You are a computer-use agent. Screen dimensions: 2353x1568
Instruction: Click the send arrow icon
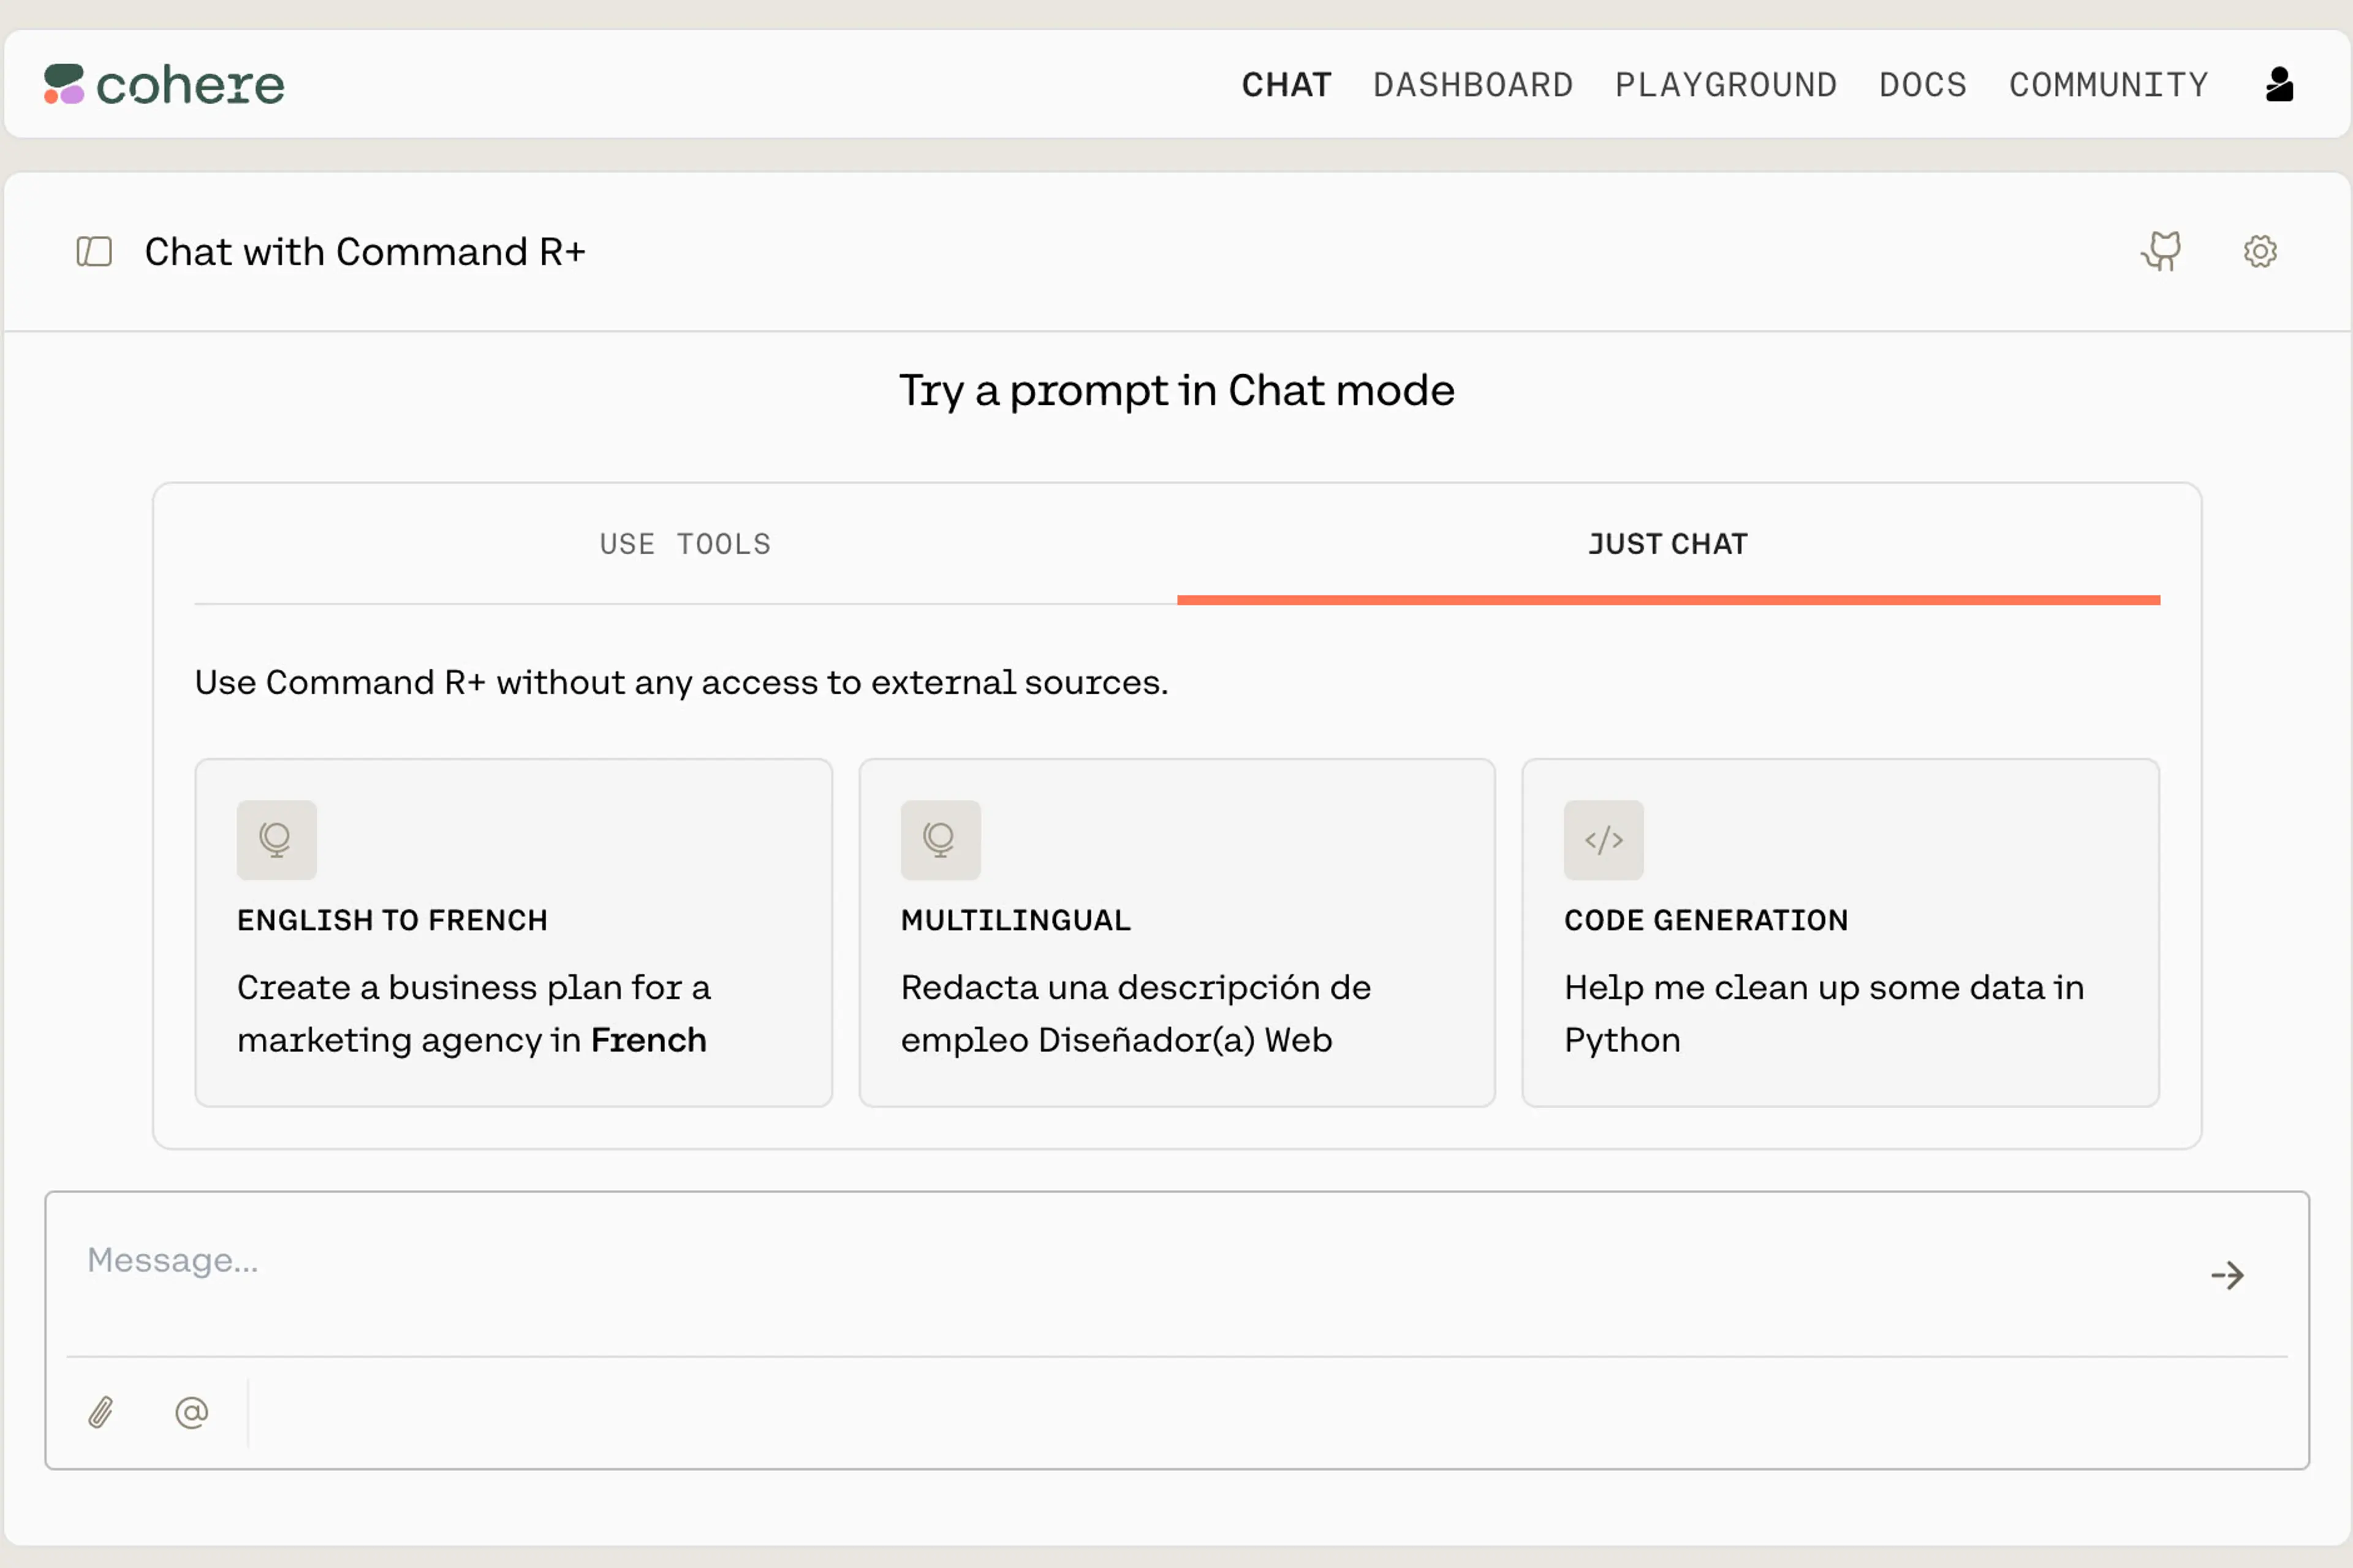(x=2227, y=1275)
